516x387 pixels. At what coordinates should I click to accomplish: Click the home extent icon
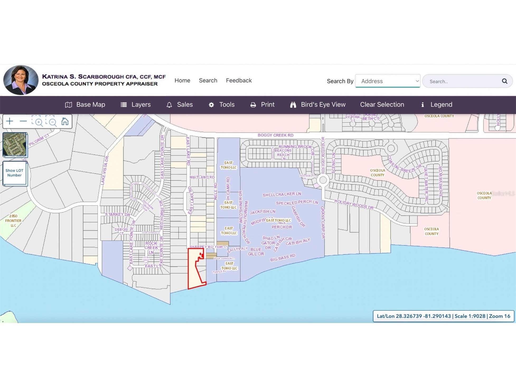65,121
